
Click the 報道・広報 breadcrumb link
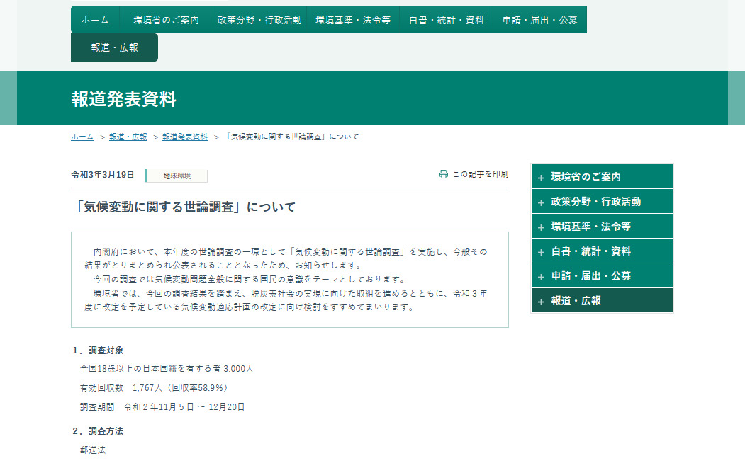[128, 137]
